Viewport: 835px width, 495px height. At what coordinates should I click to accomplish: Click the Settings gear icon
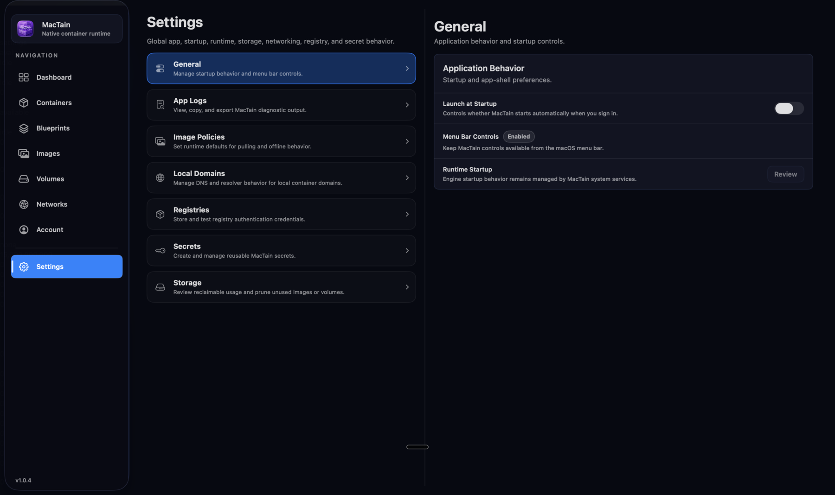(x=24, y=267)
